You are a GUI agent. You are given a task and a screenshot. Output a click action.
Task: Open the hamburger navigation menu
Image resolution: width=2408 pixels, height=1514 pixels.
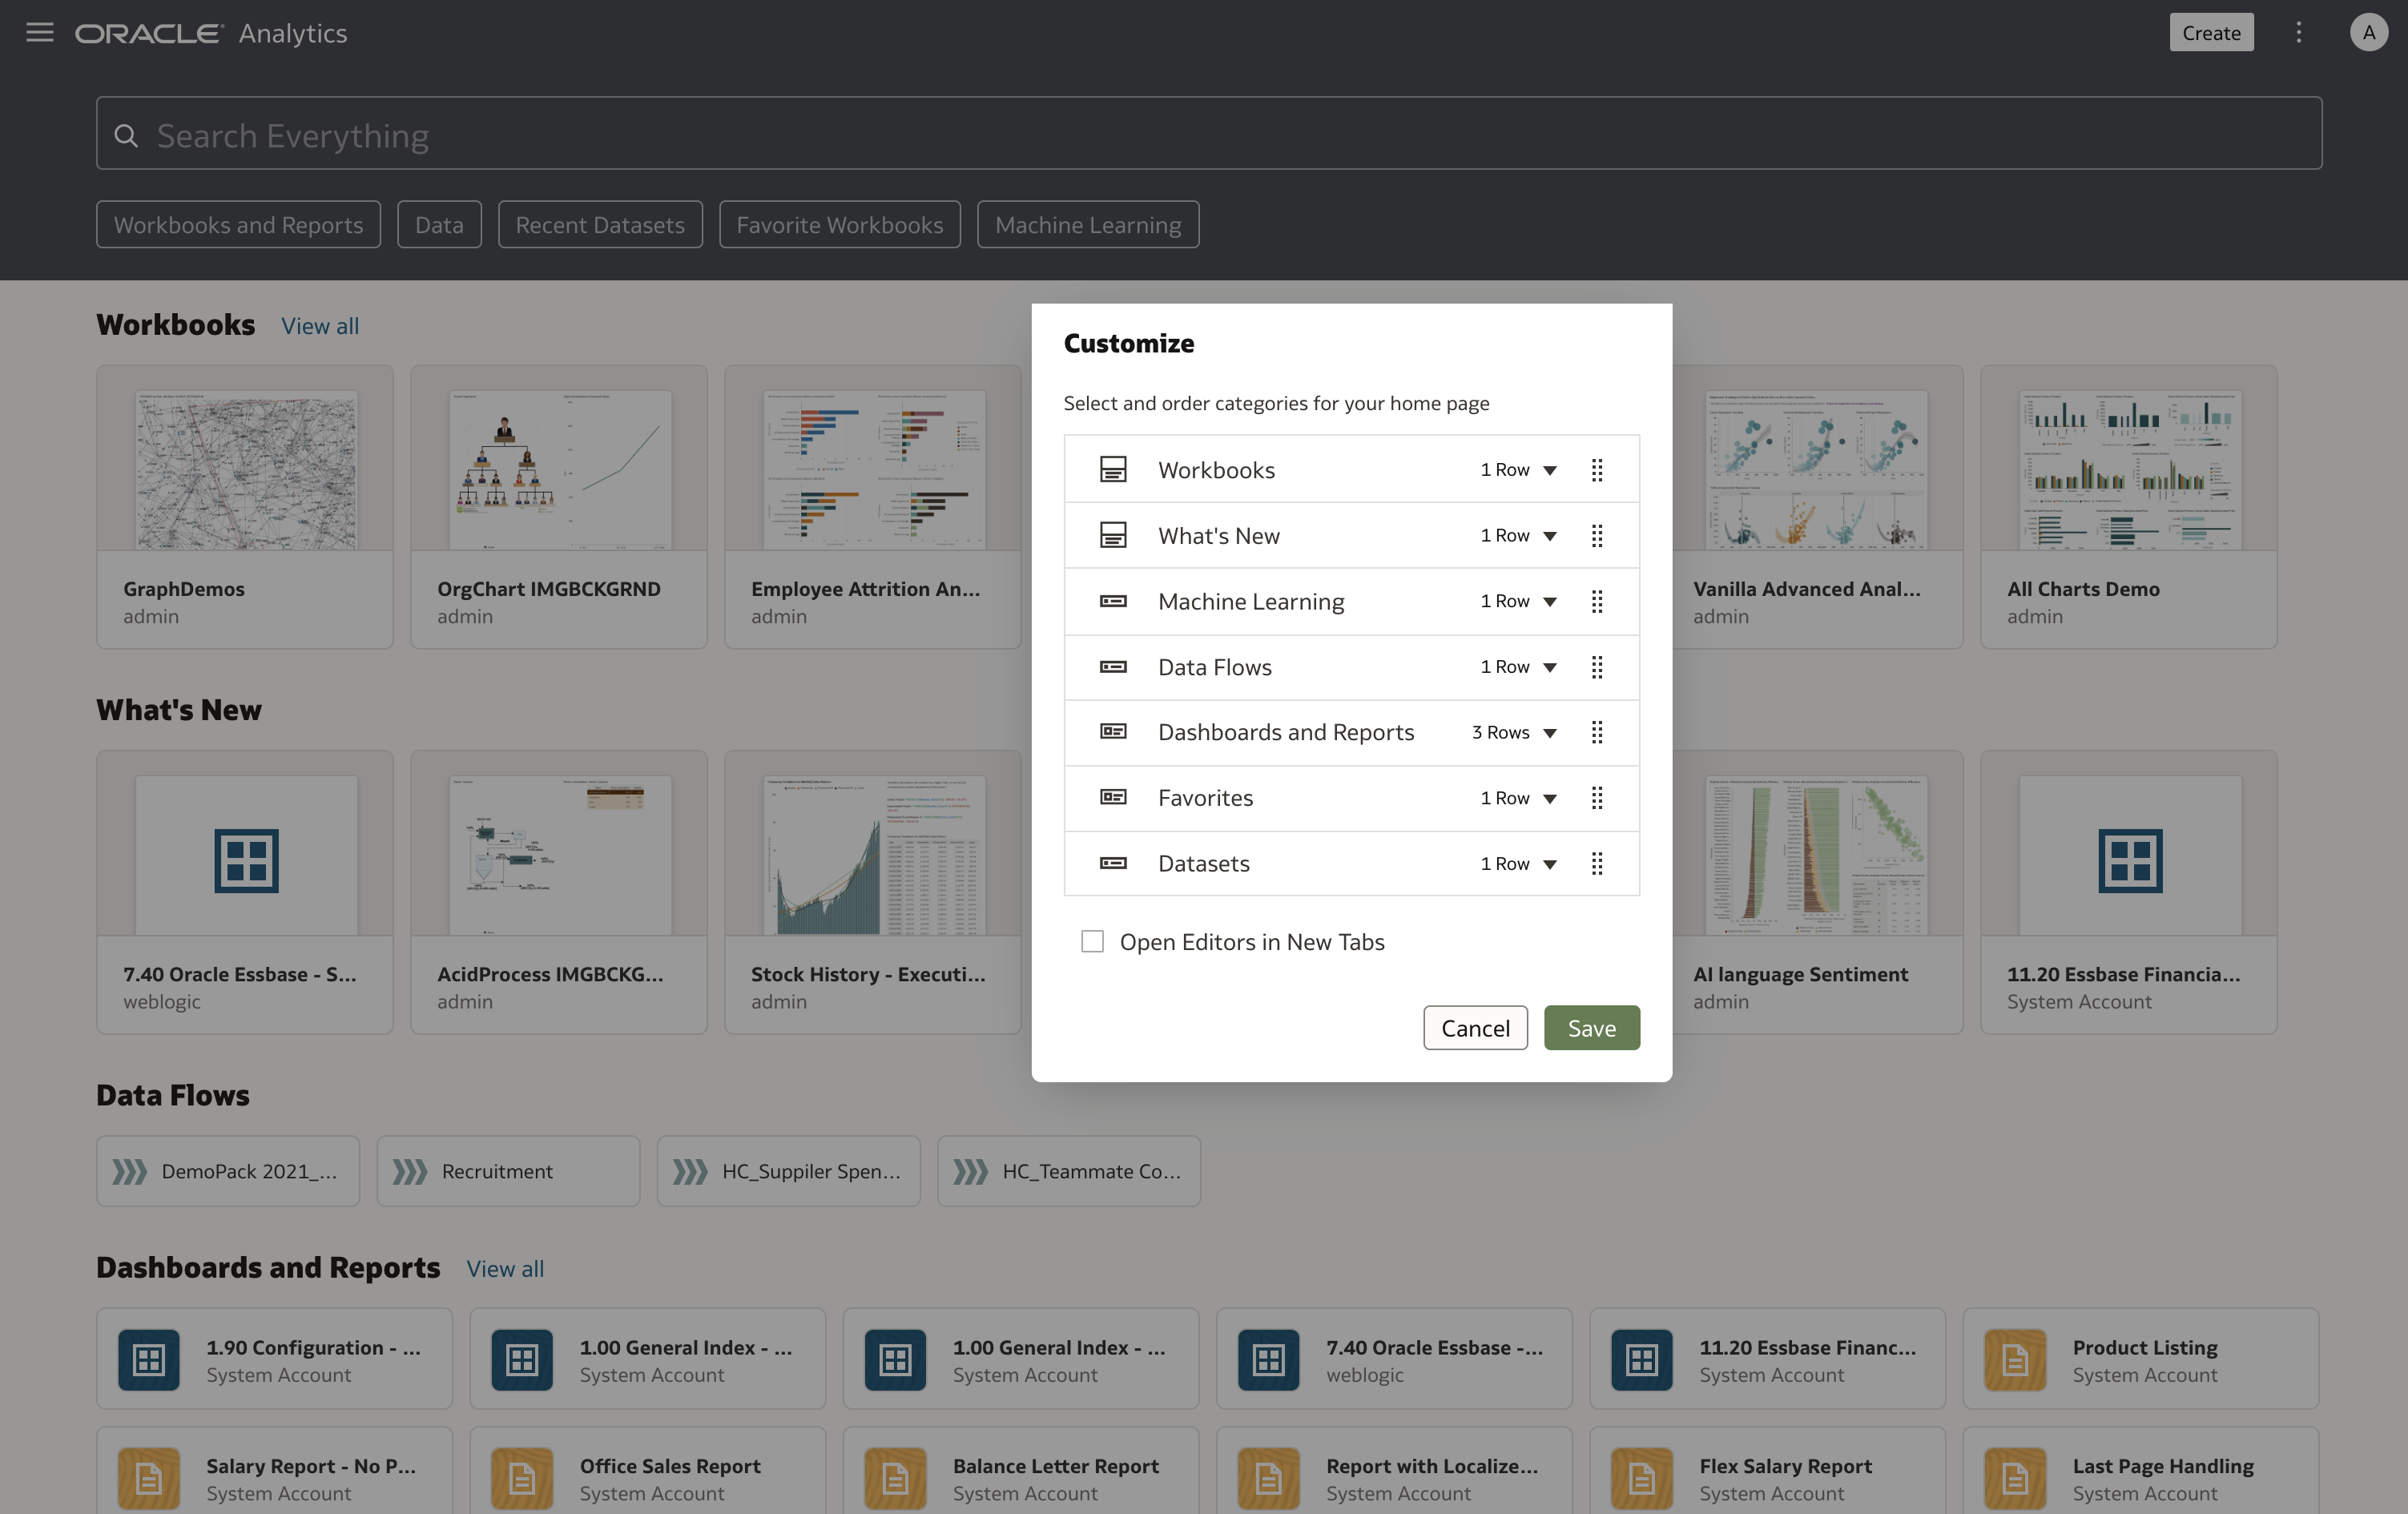coord(40,33)
